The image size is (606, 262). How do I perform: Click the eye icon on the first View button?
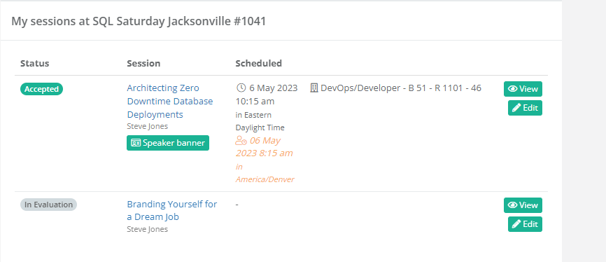(513, 89)
